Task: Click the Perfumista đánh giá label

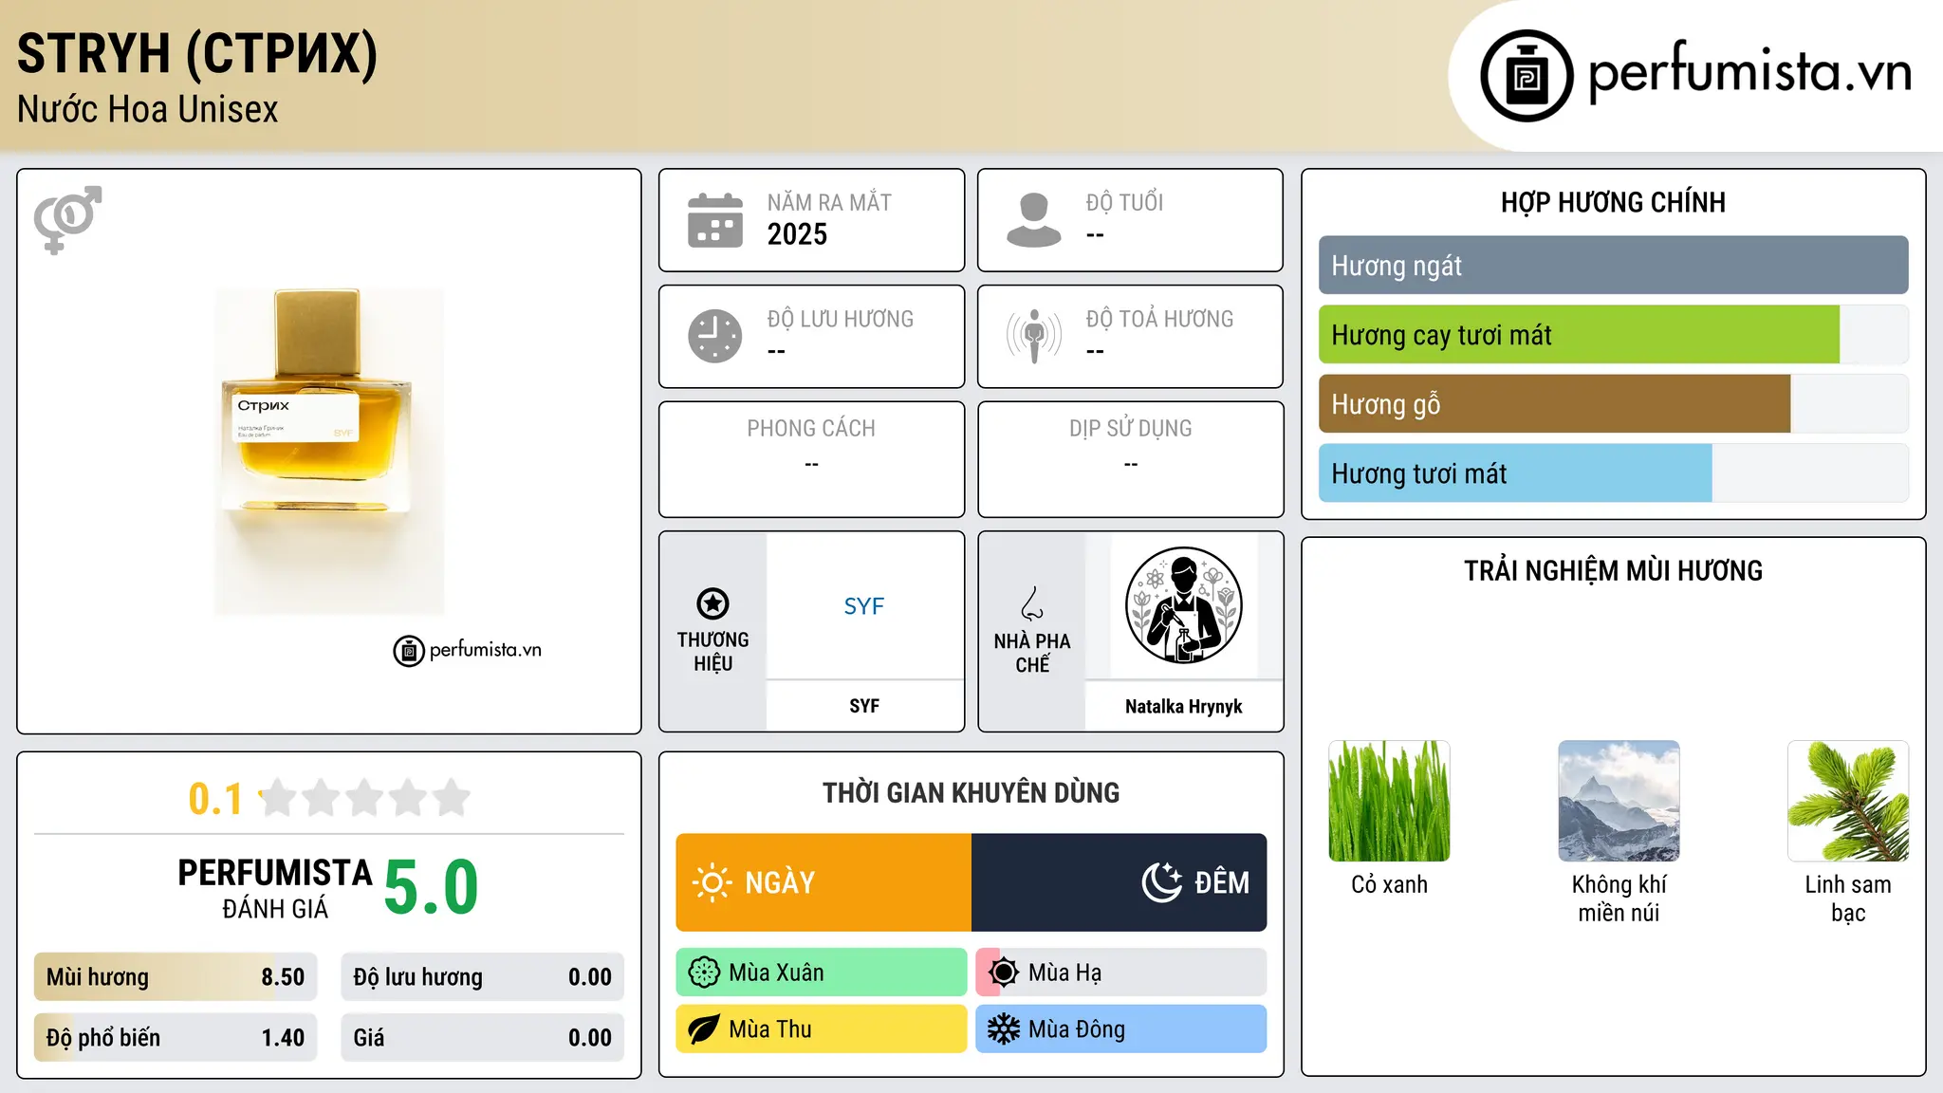Action: point(275,888)
